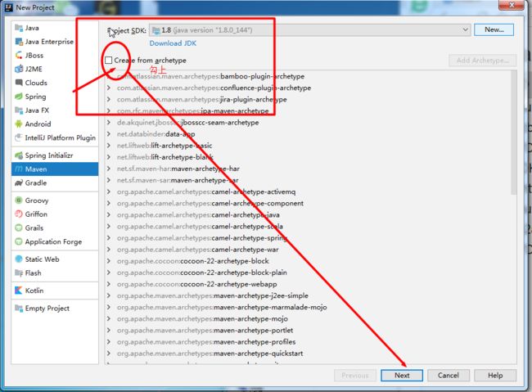Click the archetype list vertical scrollbar
The image size is (532, 392).
click(x=514, y=133)
